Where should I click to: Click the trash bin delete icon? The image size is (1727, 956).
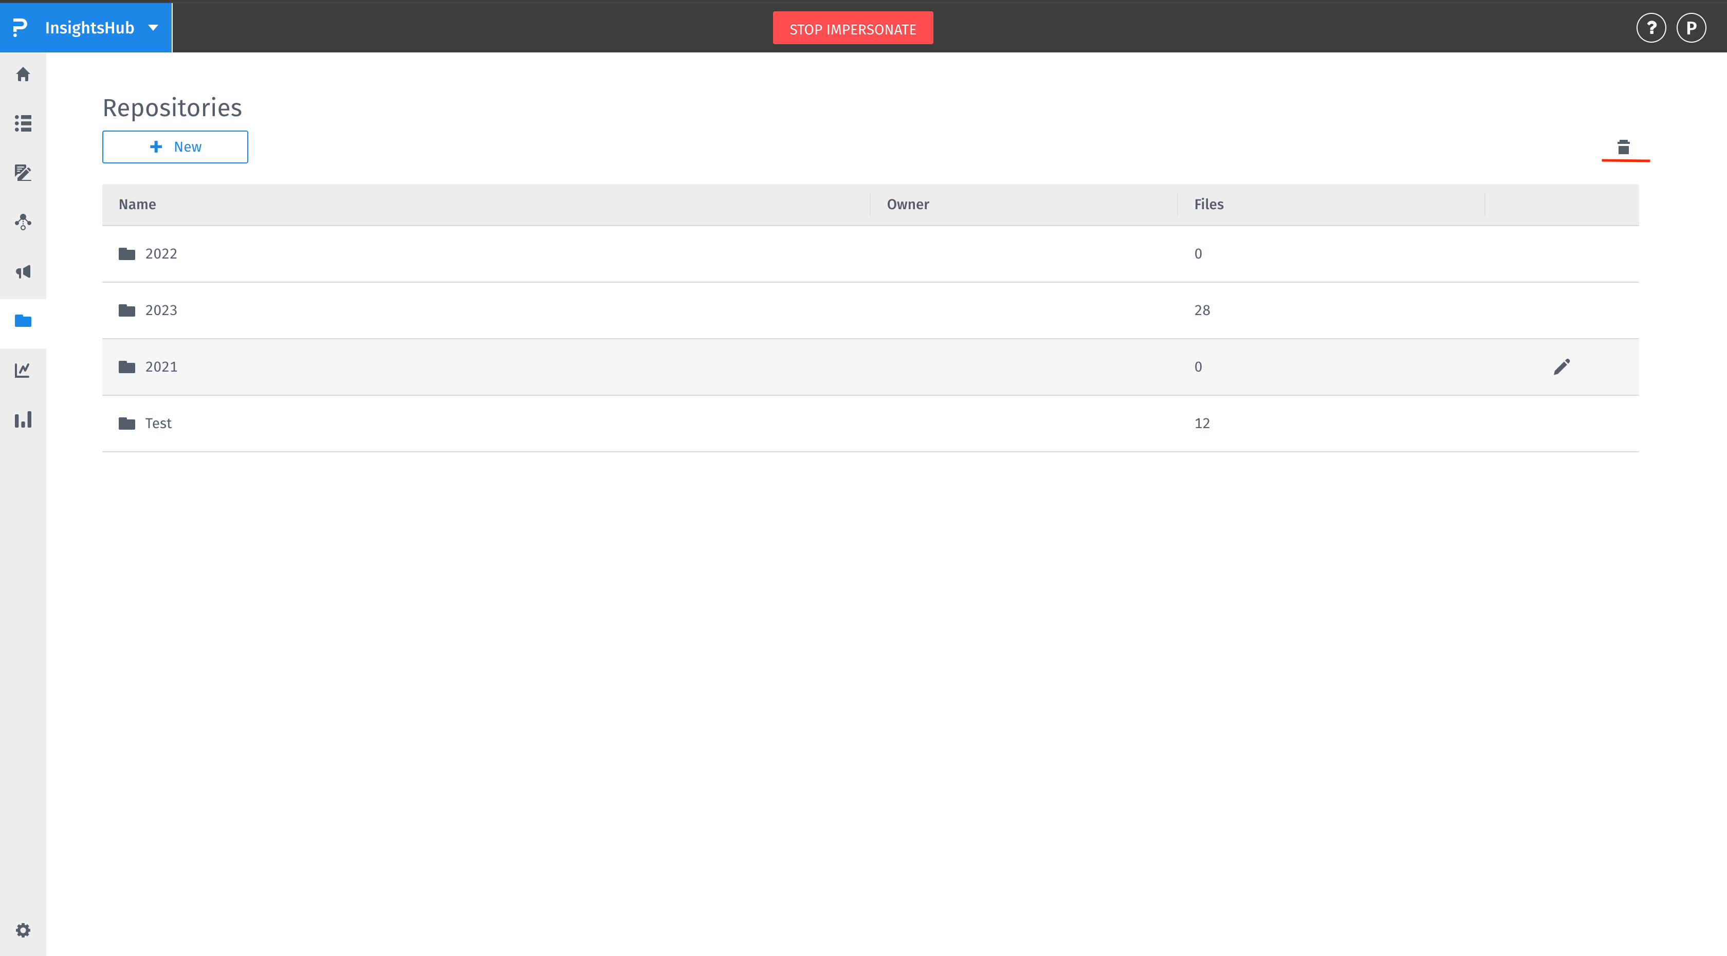click(x=1623, y=148)
